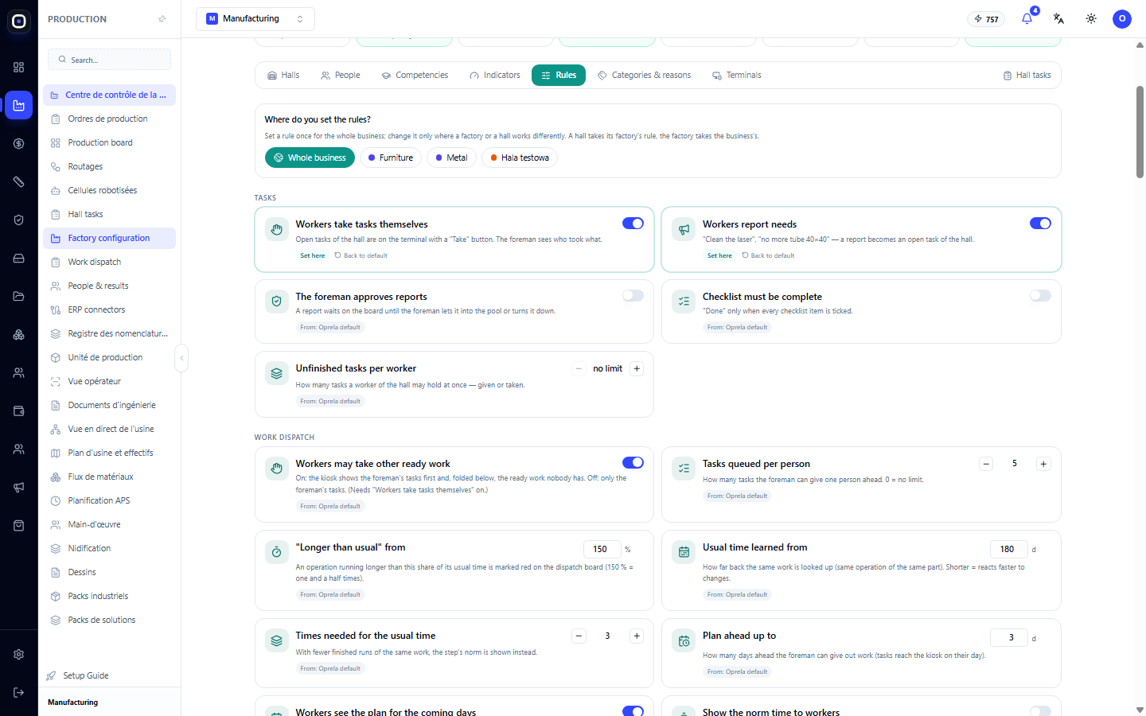1146x716 pixels.
Task: Open the notifications bell icon
Action: tap(1027, 18)
